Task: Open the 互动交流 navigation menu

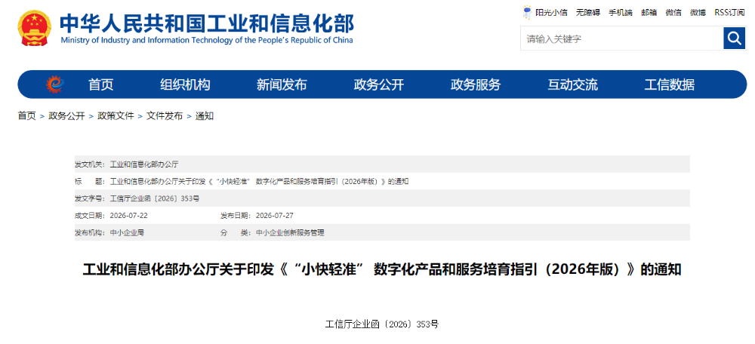Action: [x=572, y=84]
